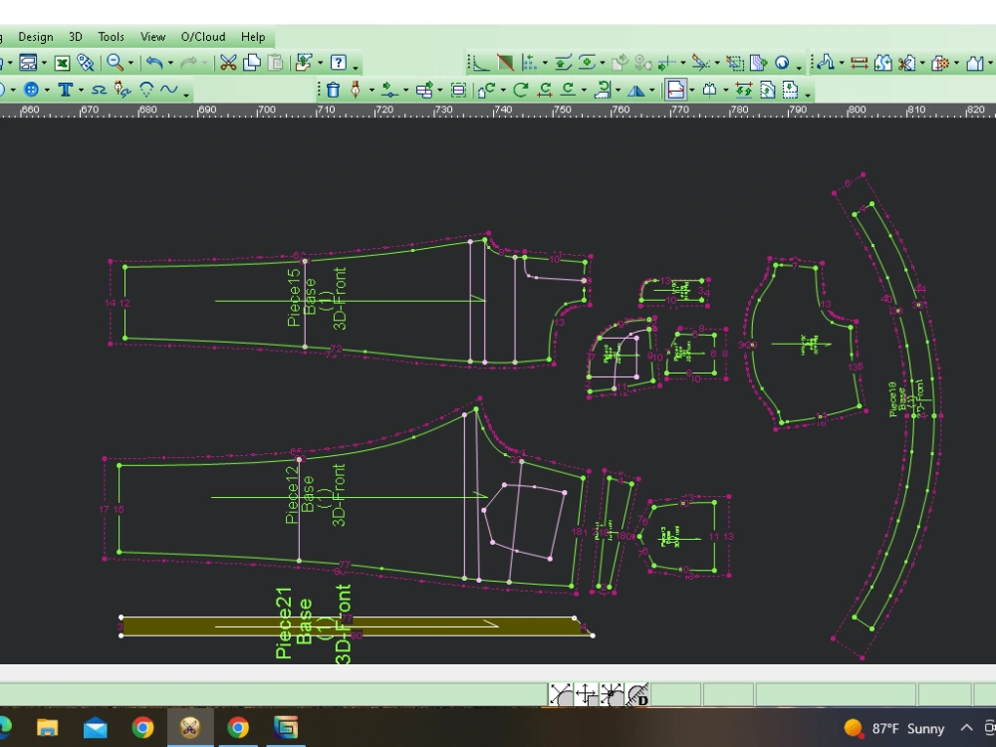This screenshot has height=747, width=996.
Task: Toggle the status bar snap icon marked D
Action: point(637,694)
